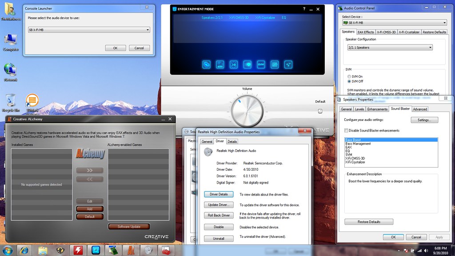Image resolution: width=455 pixels, height=256 pixels.
Task: Expand the Speaker Configuration 2/2.1 Speakers dropdown
Action: 430,48
